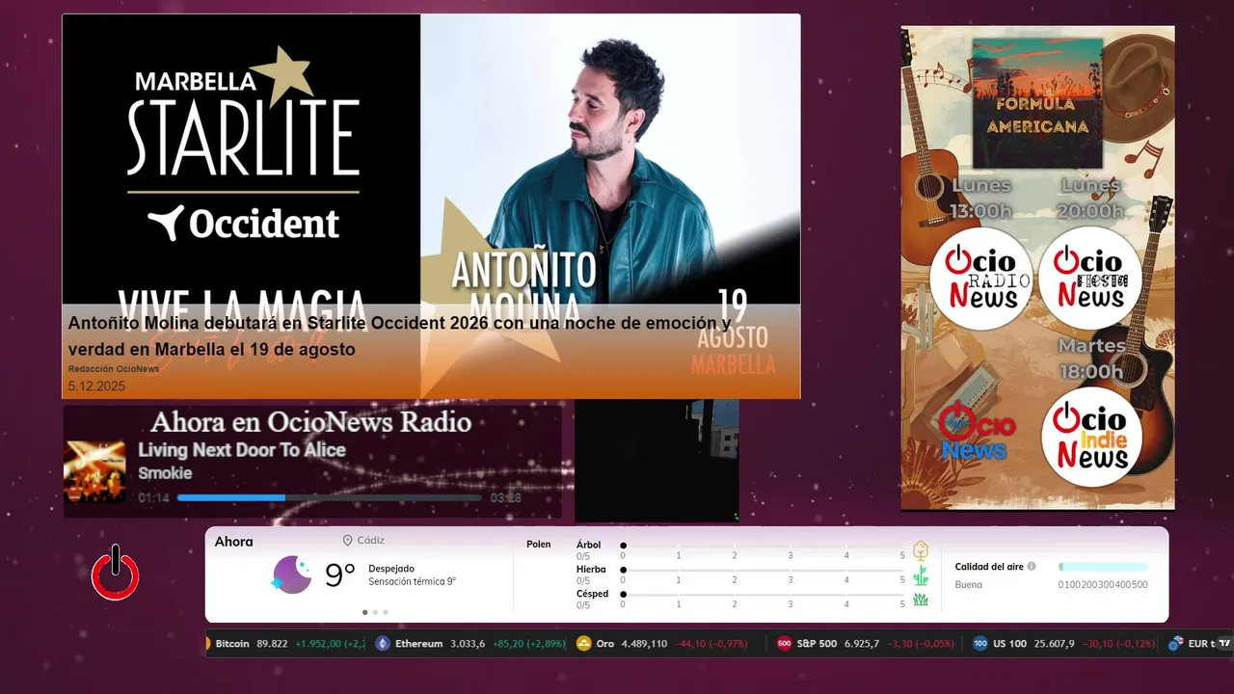Click the song playback progress bar
Viewport: 1234px width, 694px height.
[x=330, y=497]
